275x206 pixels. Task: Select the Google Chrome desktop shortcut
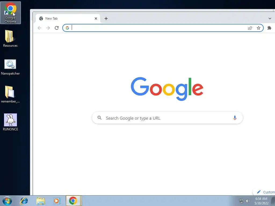[10, 13]
